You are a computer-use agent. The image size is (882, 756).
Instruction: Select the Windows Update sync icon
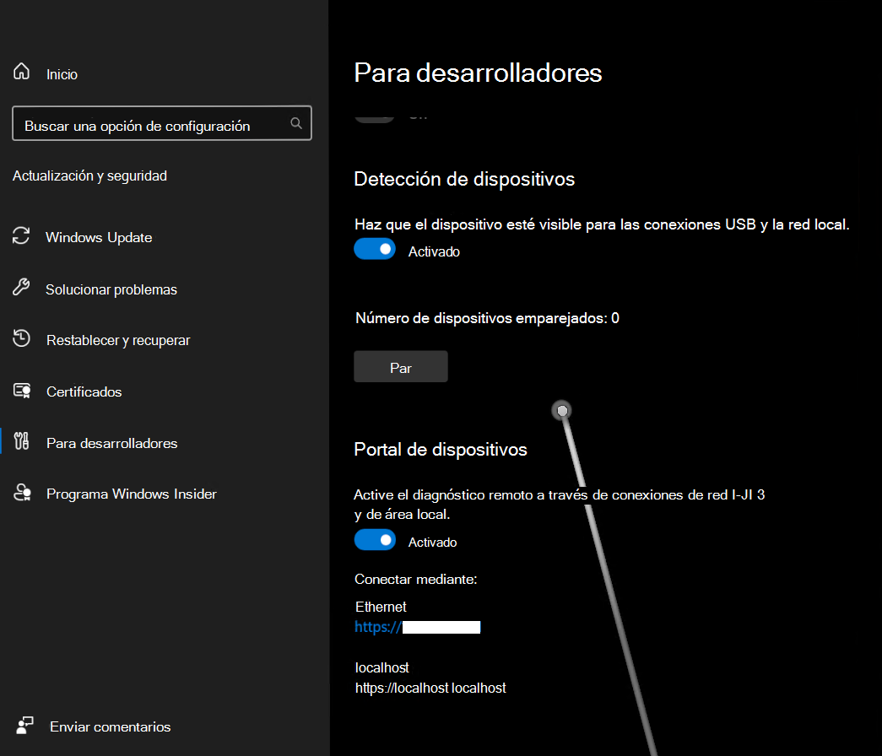[x=20, y=237]
